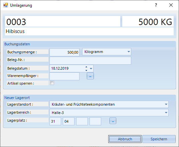The height and width of the screenshot is (147, 179).
Task: Click the Warenempfänger browse ellipsis button
Action: pyautogui.click(x=90, y=76)
